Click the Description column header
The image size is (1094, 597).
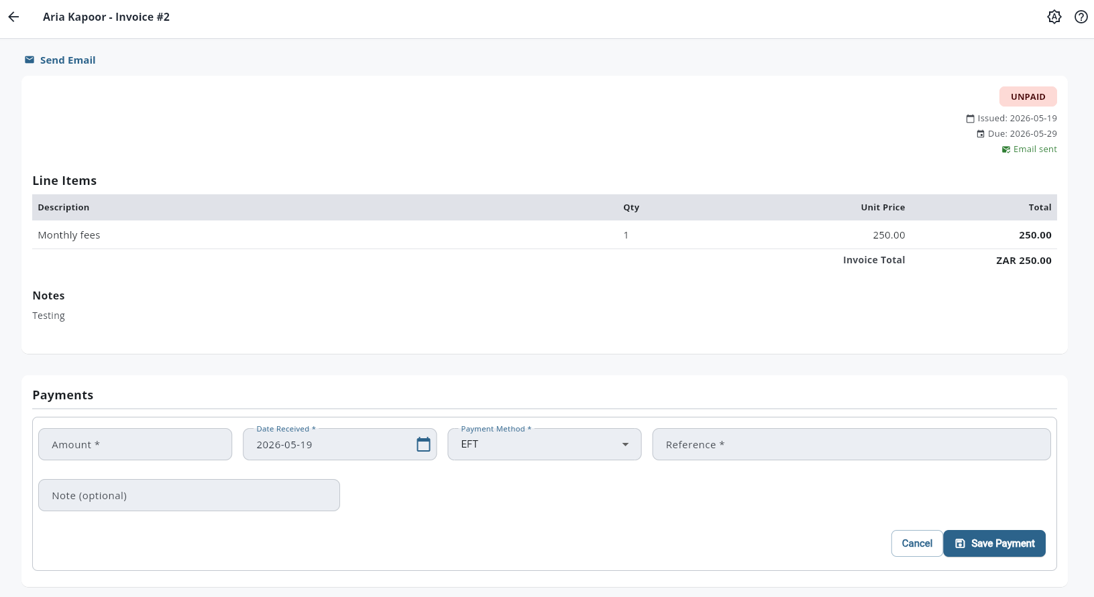tap(64, 208)
